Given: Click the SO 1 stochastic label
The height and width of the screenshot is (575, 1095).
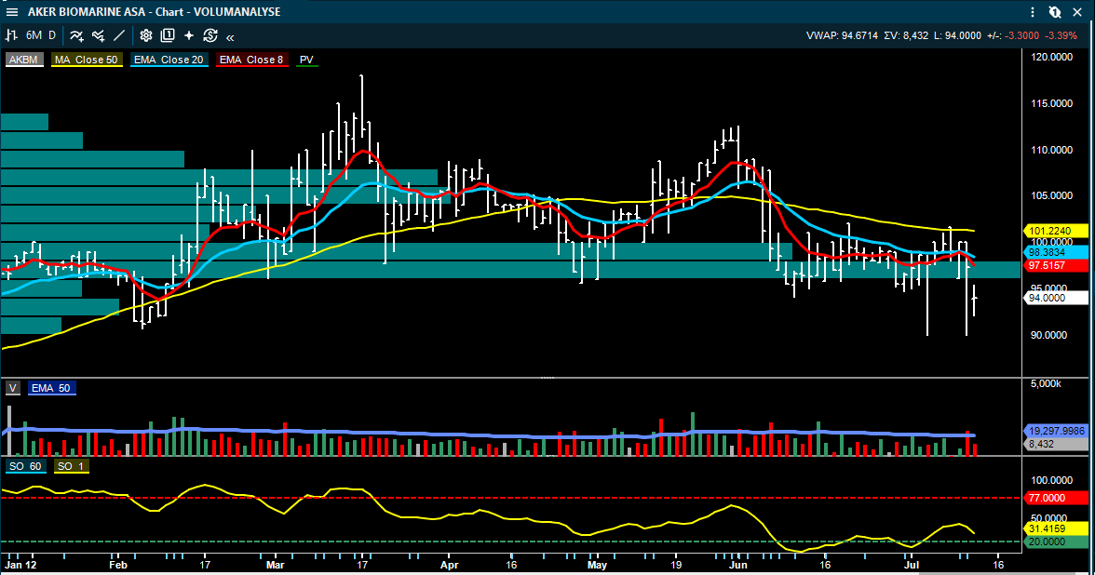Looking at the screenshot, I should click(x=71, y=466).
